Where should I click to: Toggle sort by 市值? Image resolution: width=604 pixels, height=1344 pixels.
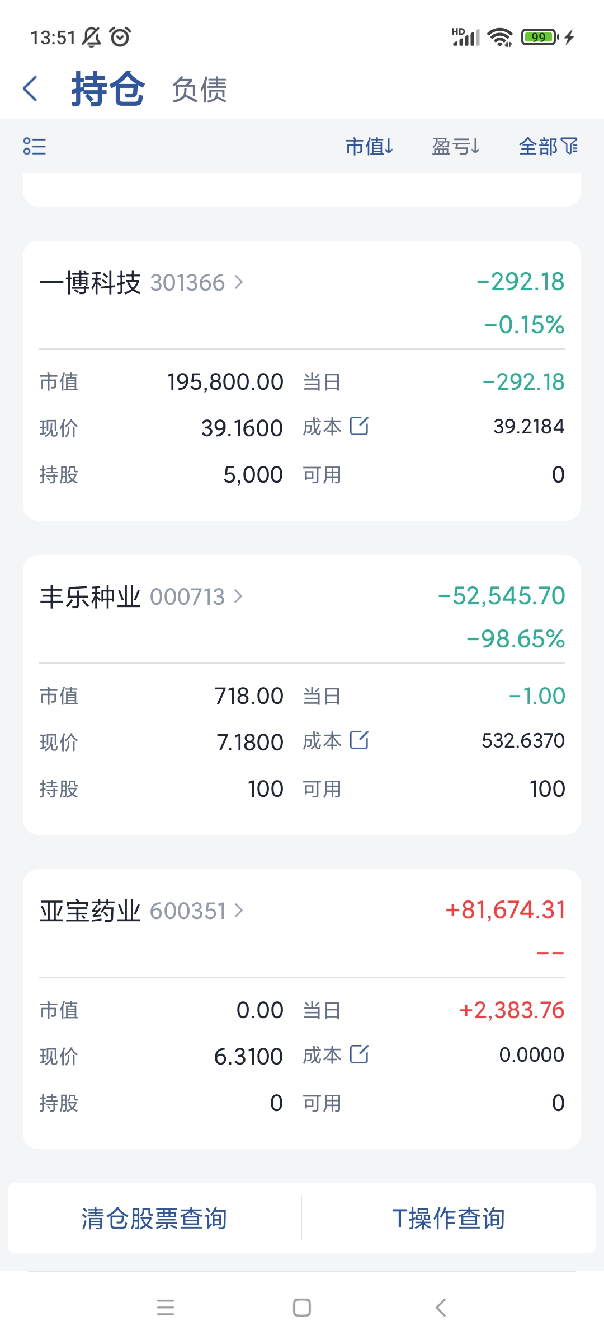(x=369, y=147)
